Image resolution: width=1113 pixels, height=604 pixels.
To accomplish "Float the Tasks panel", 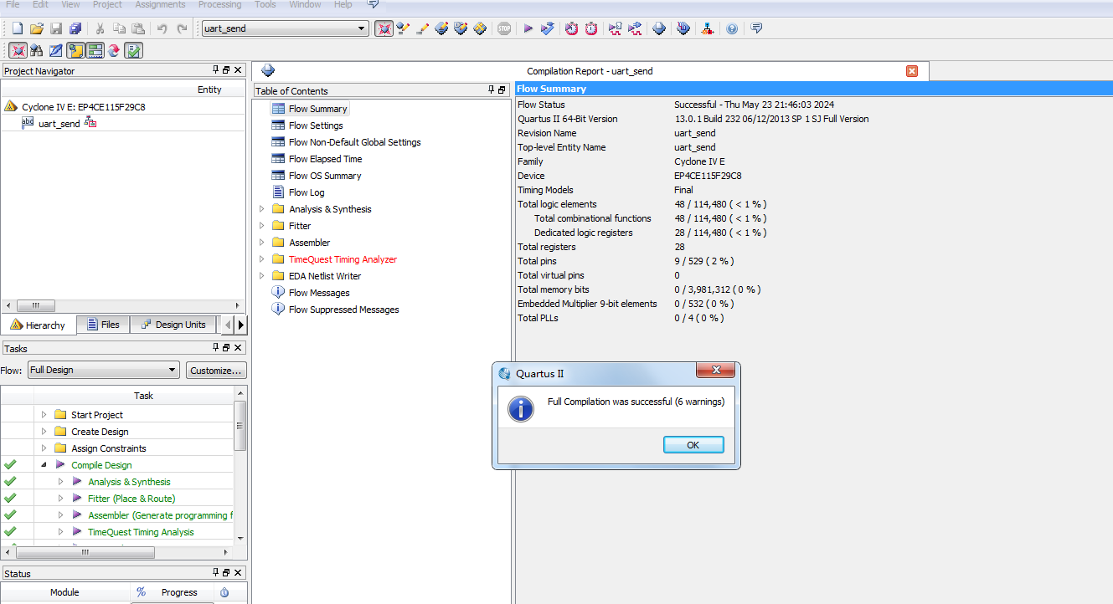I will (x=226, y=348).
